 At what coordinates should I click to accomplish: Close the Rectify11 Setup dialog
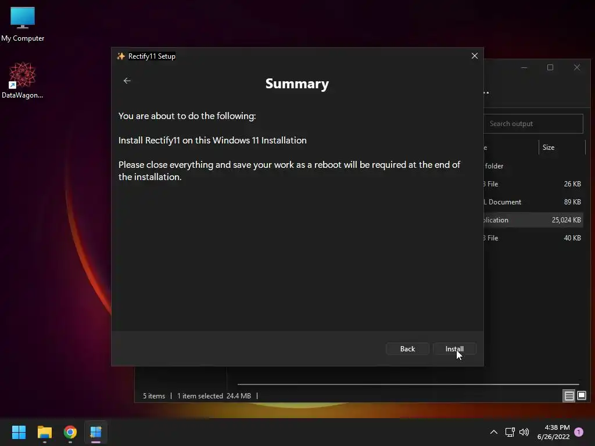[474, 56]
